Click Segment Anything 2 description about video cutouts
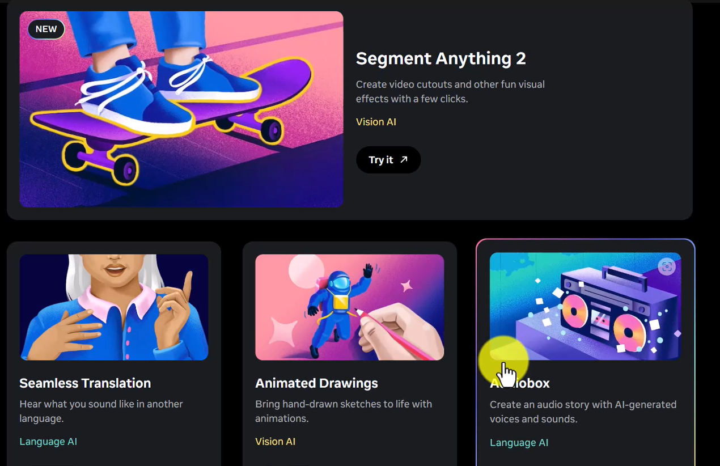 [x=450, y=91]
